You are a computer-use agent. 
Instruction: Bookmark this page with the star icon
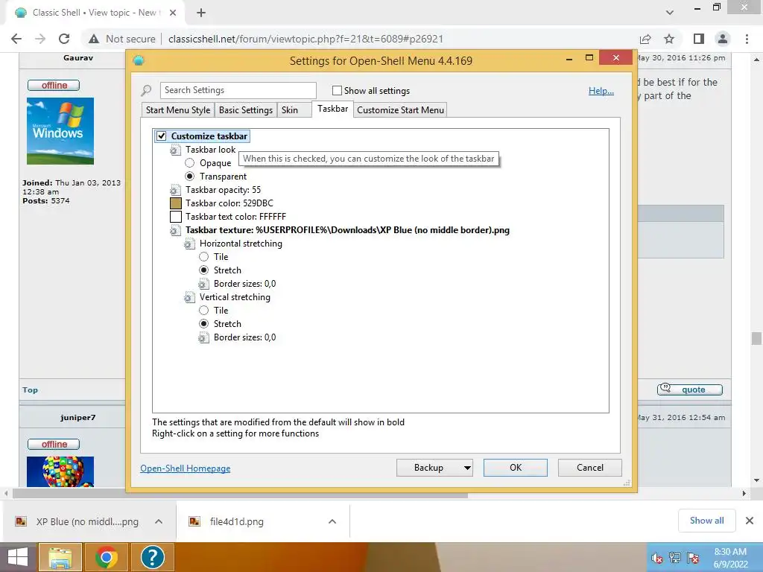669,39
